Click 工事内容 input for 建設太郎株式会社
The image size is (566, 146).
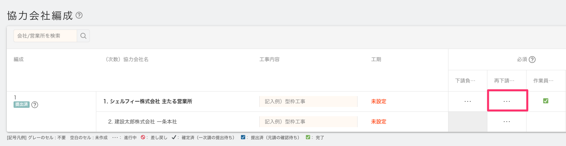click(308, 122)
